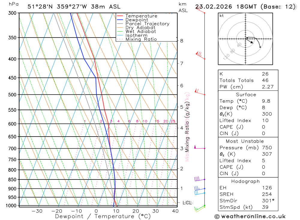This screenshot has width=300, height=220.
Task: Click the purple wind barb at 850 hPa
Action: (x=199, y=179)
